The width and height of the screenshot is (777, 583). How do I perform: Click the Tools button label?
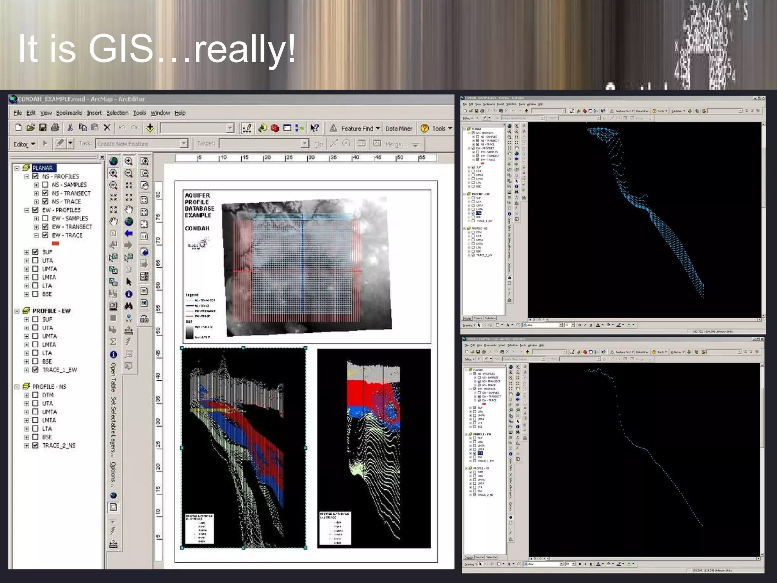coord(439,129)
